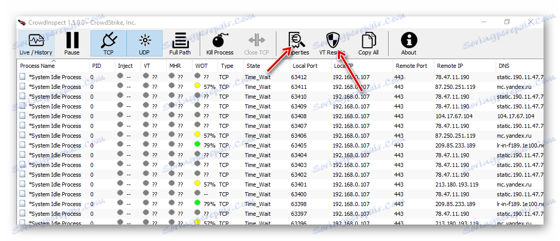Select row with local port 63411
Screen dimensions: 560x241
pyautogui.click(x=281, y=87)
